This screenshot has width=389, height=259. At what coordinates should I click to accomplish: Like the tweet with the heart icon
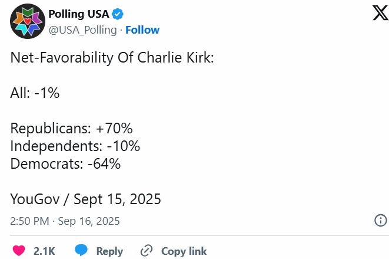[x=19, y=251]
